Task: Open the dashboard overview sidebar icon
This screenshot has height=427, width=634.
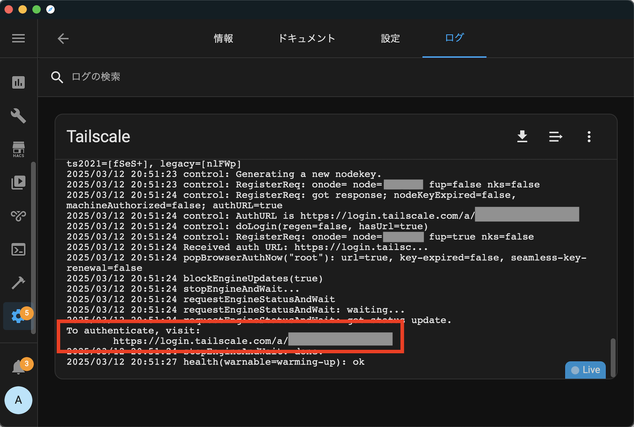Action: (18, 82)
